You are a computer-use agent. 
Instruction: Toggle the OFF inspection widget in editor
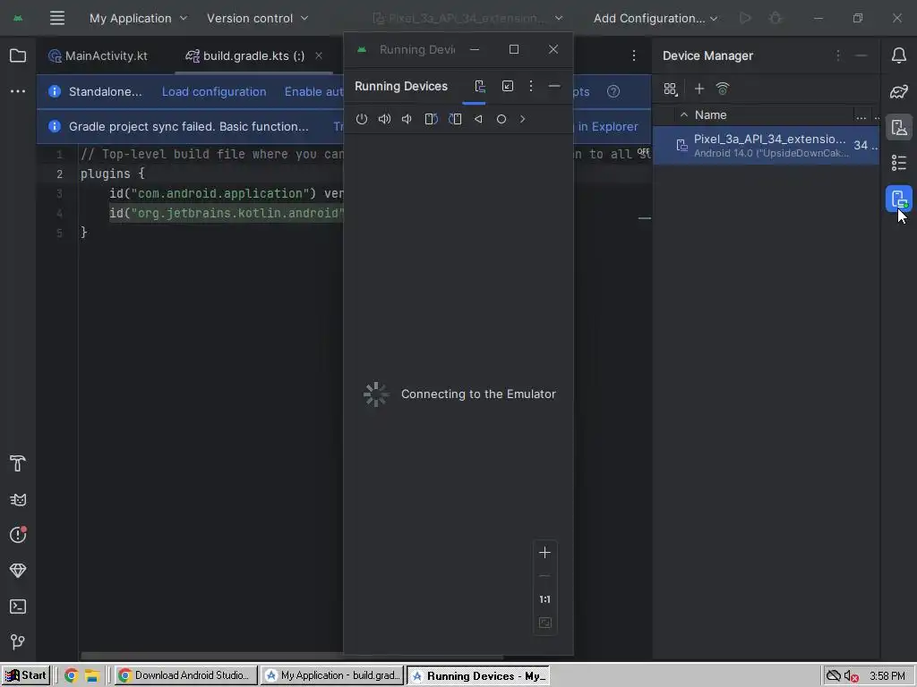[x=643, y=152]
